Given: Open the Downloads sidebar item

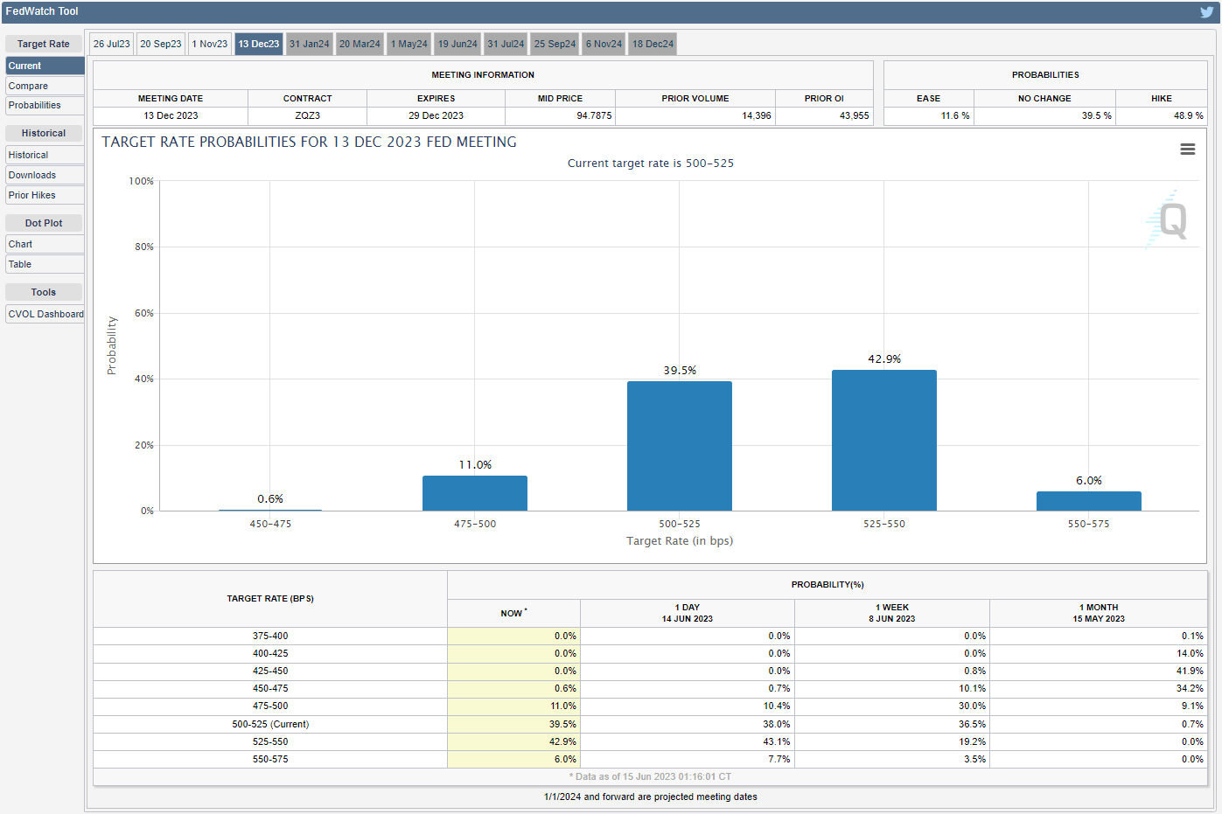Looking at the screenshot, I should coord(45,175).
